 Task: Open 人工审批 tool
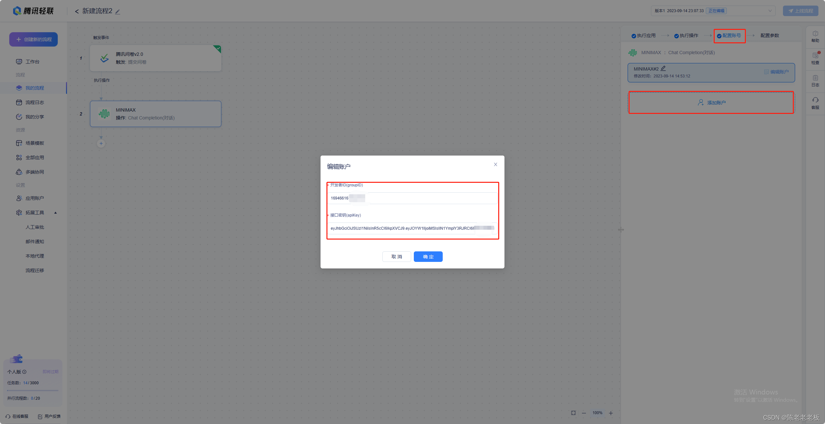click(x=35, y=227)
